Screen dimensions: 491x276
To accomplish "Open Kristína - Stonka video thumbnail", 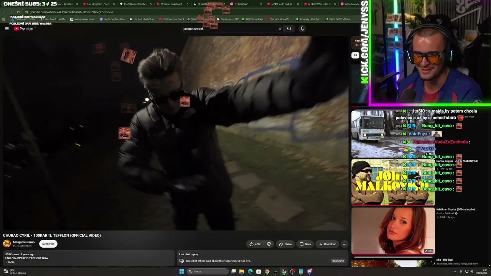I will click(x=393, y=230).
